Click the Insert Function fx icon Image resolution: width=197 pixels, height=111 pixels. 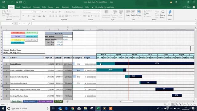pyautogui.click(x=29, y=23)
